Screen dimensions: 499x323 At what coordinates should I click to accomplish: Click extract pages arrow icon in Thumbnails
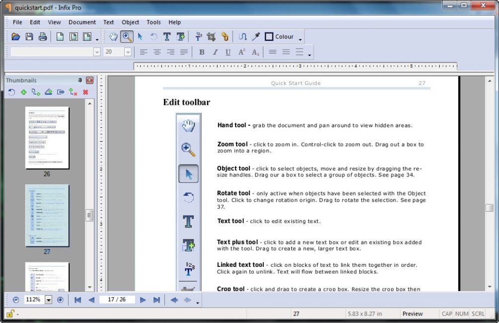[61, 92]
